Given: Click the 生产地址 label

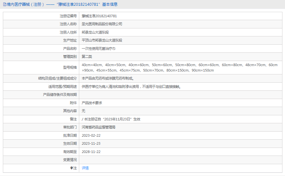Looking at the screenshot, I should 70,40.
